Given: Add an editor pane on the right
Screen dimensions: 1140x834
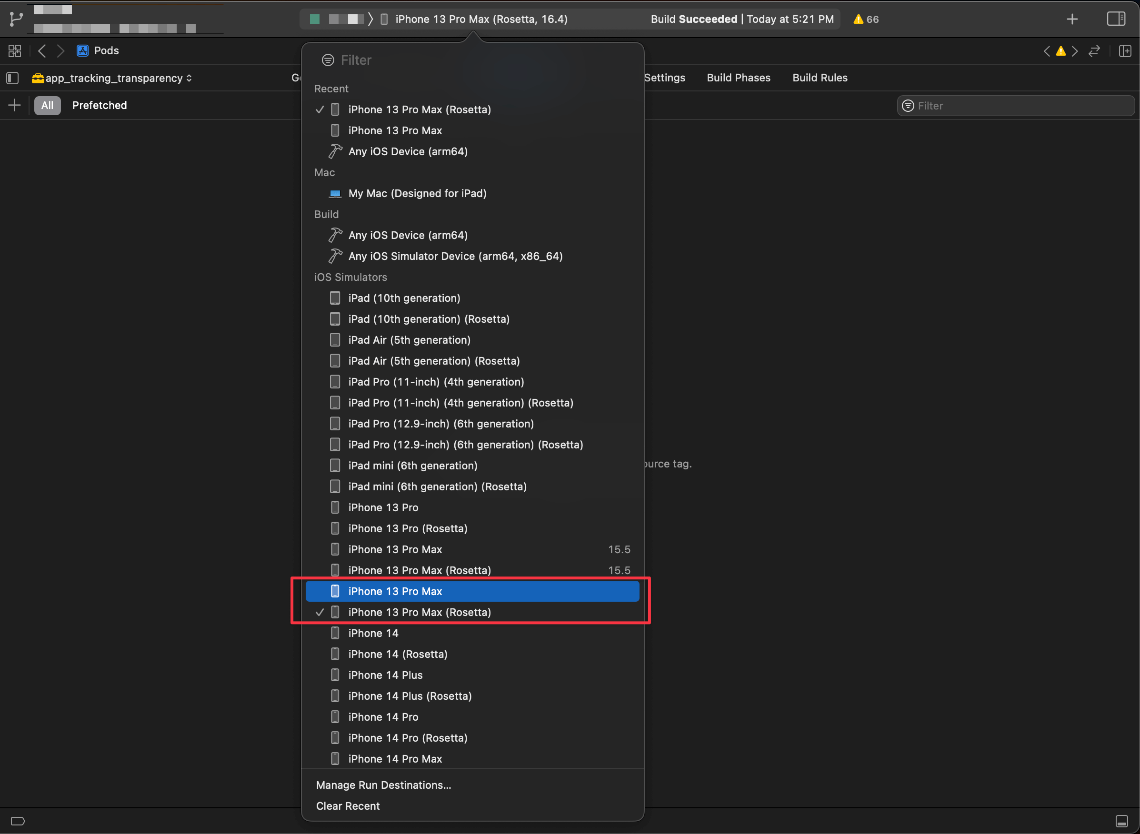Looking at the screenshot, I should (x=1125, y=51).
